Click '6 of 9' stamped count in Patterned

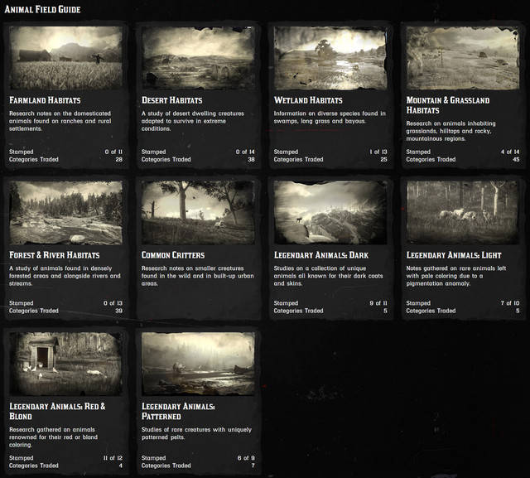tap(246, 458)
